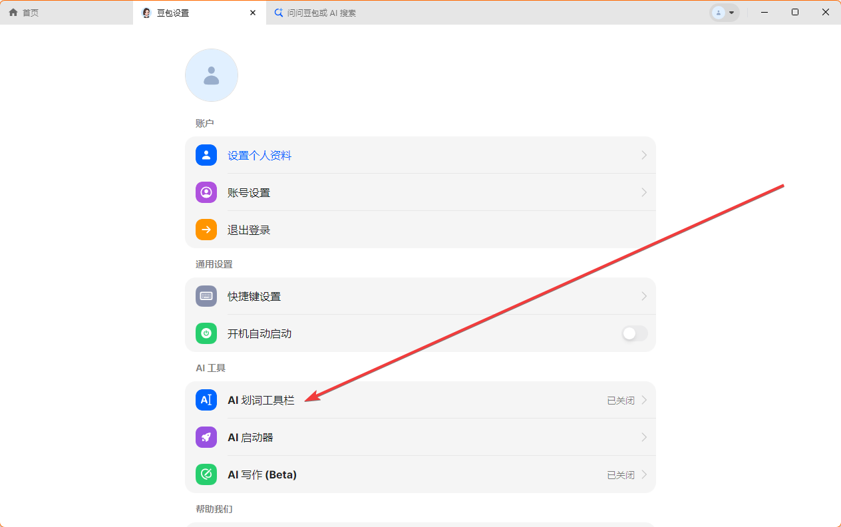841x527 pixels.
Task: Click the AI 工具 section heading
Action: tap(211, 368)
